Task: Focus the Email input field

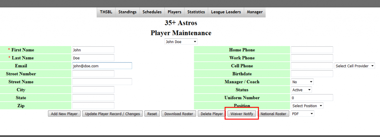Action: [x=102, y=66]
